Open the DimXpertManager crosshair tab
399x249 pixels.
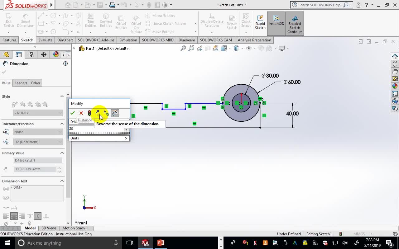click(x=44, y=55)
